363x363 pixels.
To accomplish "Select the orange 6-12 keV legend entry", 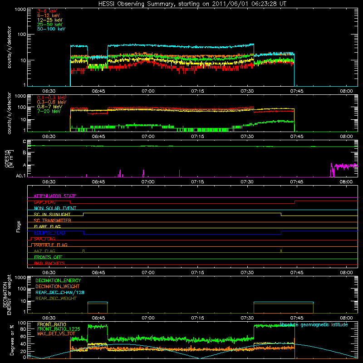I will point(49,15).
